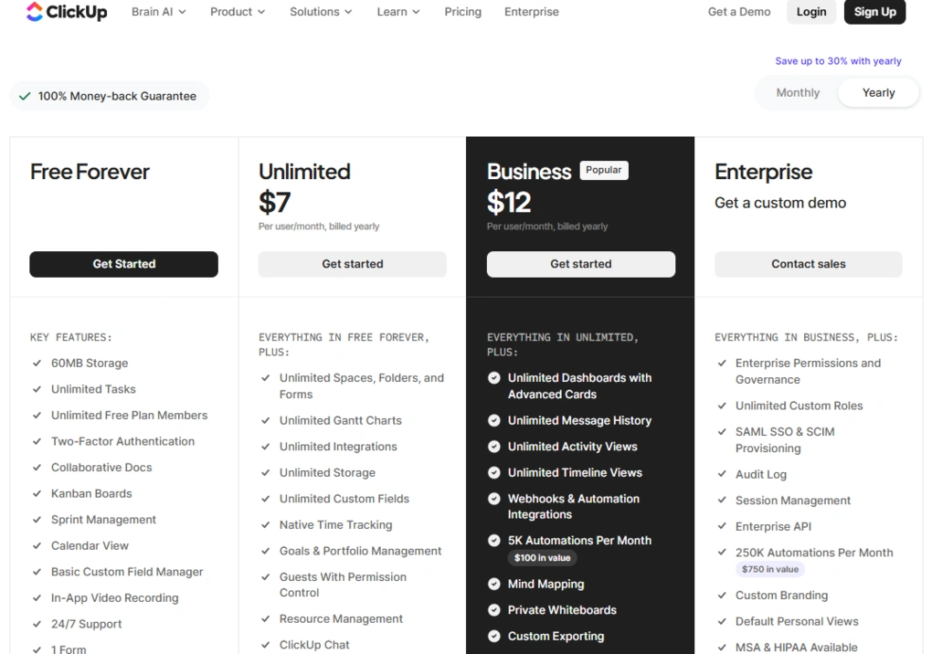Click the $100 in value badge
Viewport: 932px width, 654px height.
[542, 558]
